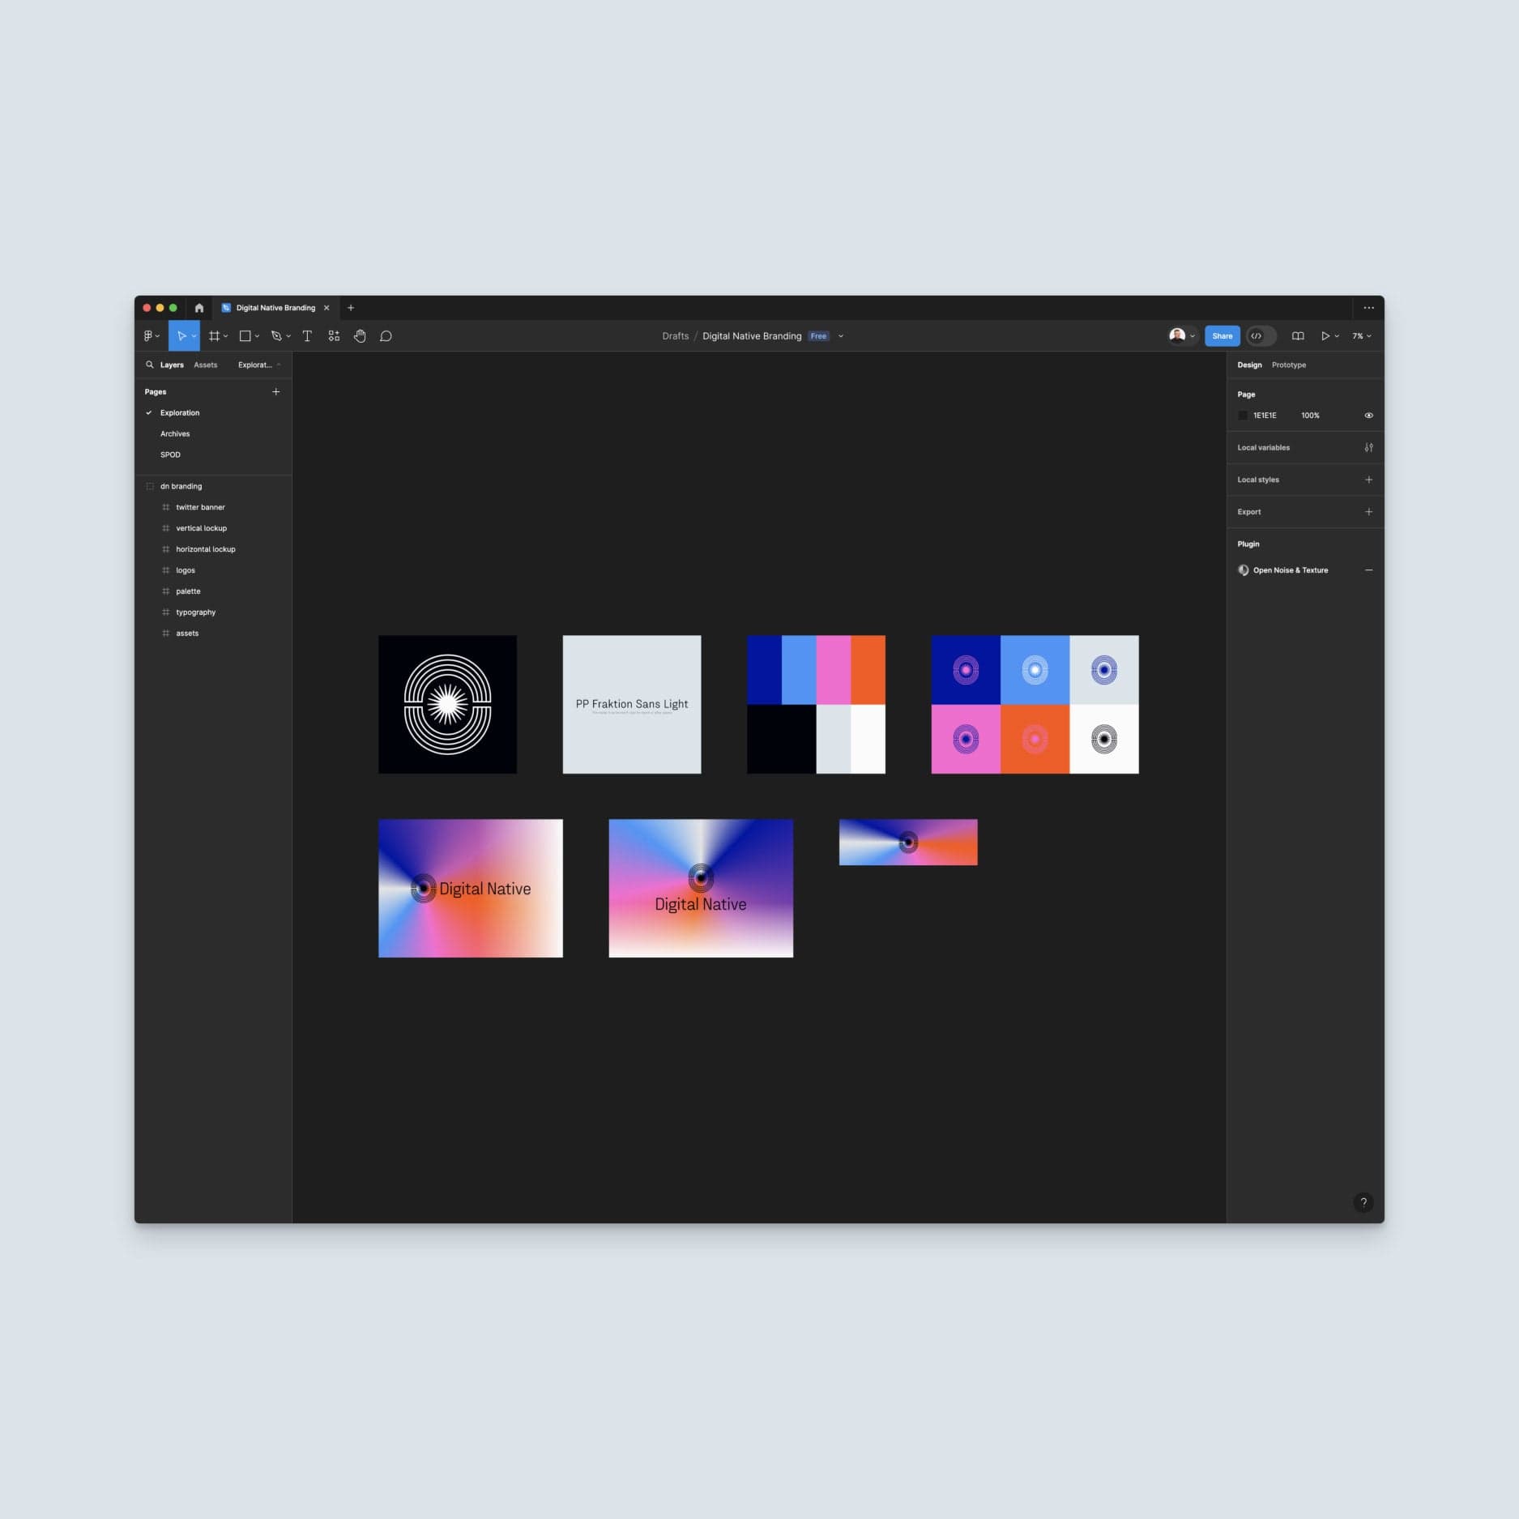This screenshot has width=1519, height=1519.
Task: Open the Figma main menu icon
Action: [150, 335]
